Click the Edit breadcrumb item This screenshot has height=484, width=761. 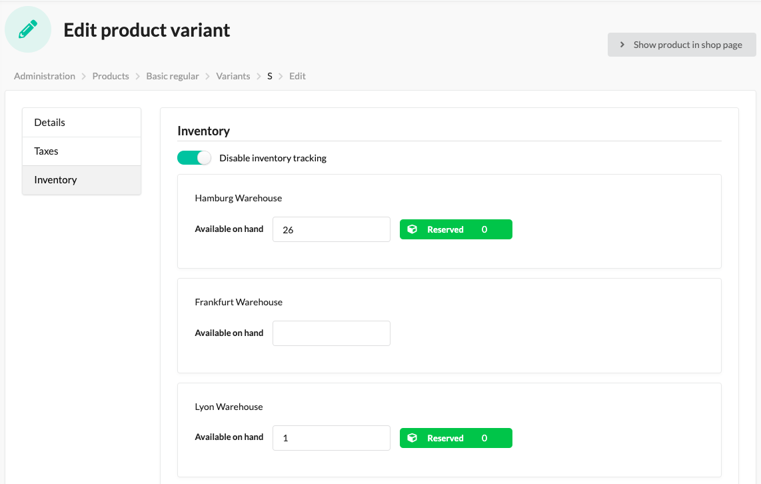297,76
